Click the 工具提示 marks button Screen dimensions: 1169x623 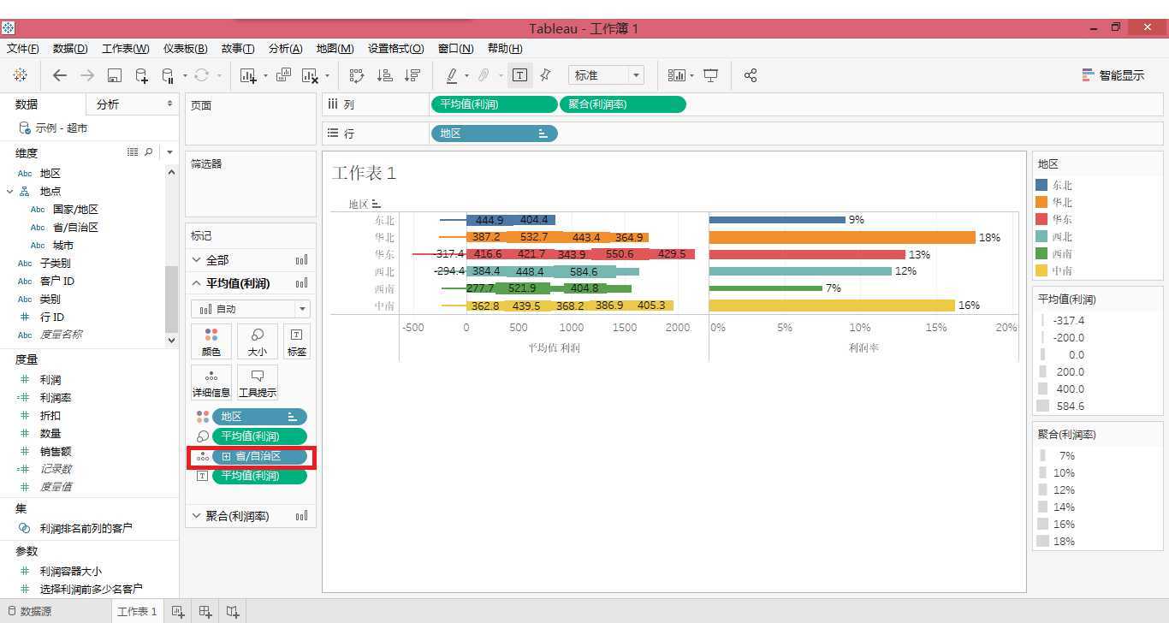(258, 383)
